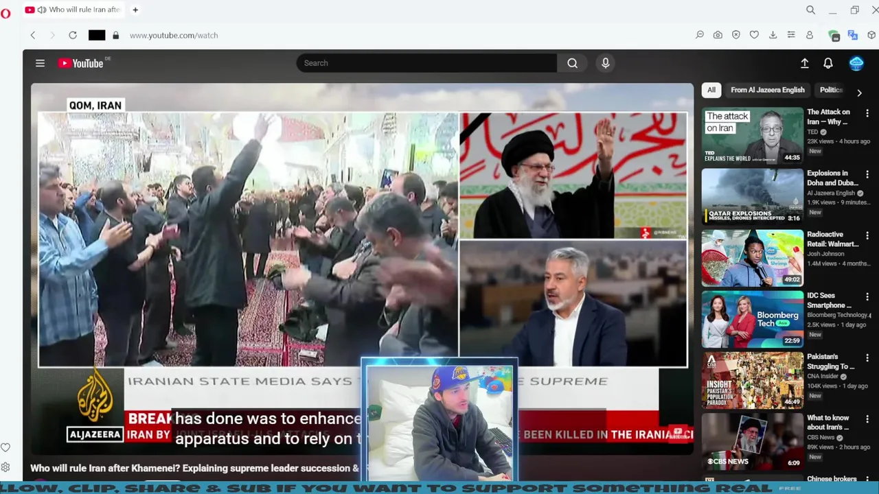879x494 pixels.
Task: Open Pakistan's Struggling To video title
Action: (x=831, y=362)
